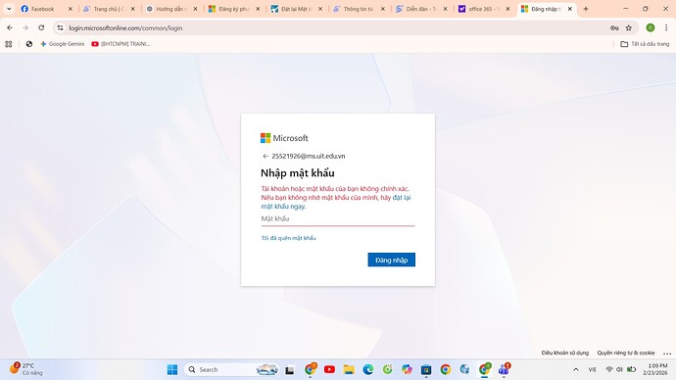View site information icon in address bar

(x=61, y=28)
